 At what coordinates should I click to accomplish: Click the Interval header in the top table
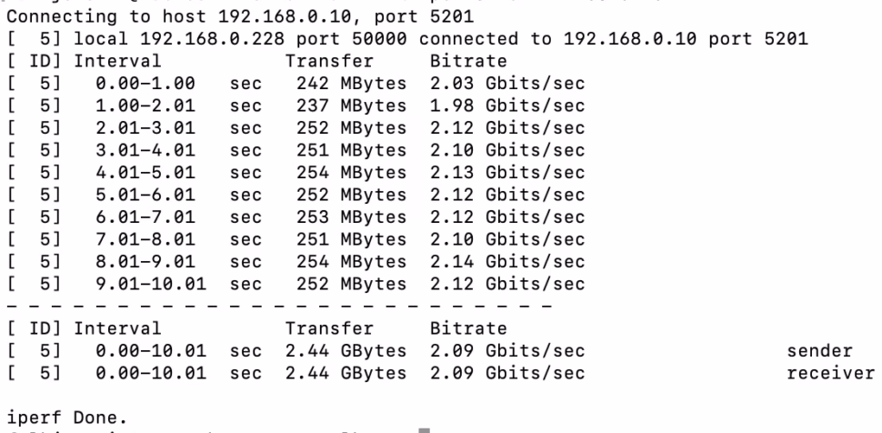(118, 62)
